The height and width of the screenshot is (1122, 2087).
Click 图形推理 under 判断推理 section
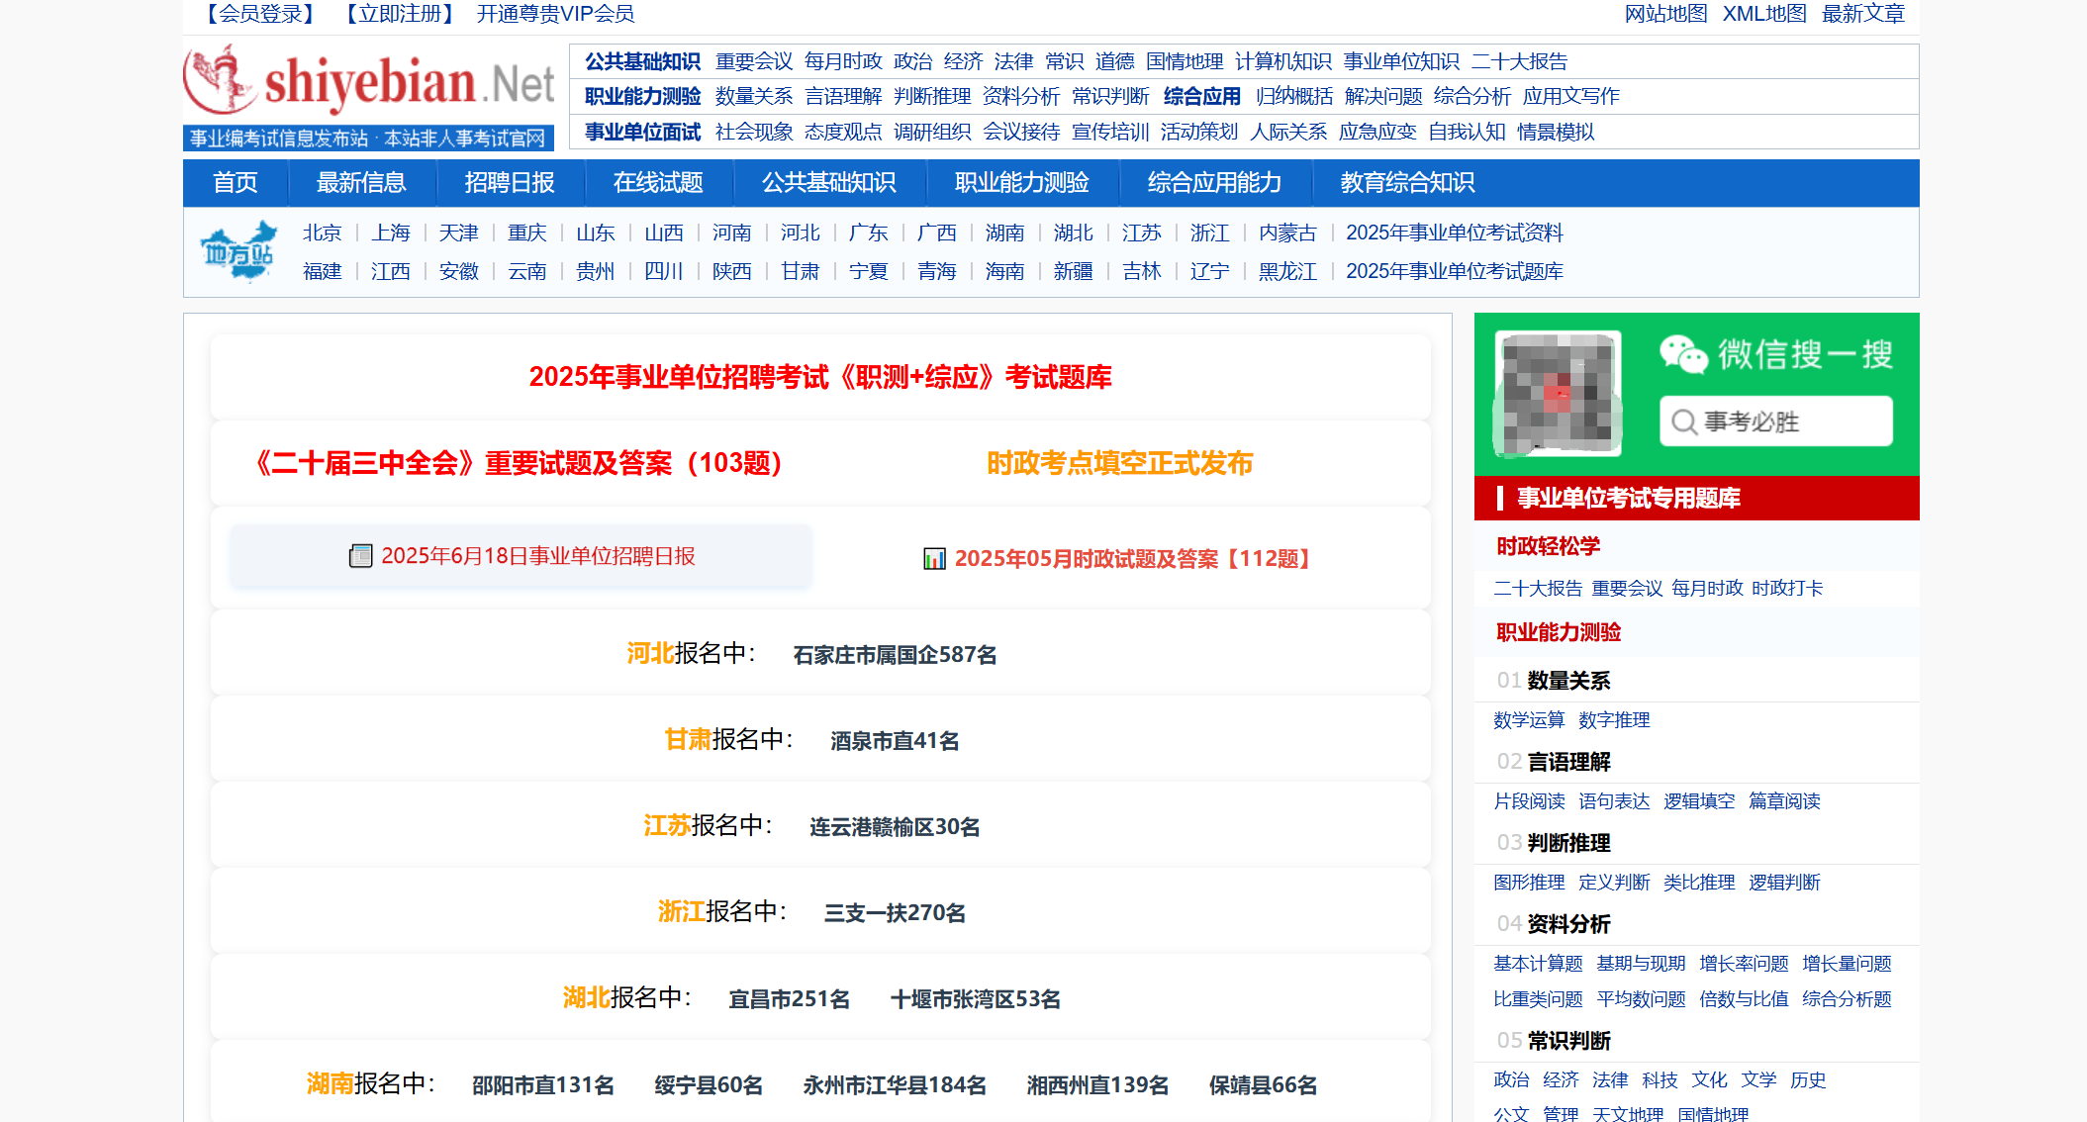(1529, 883)
